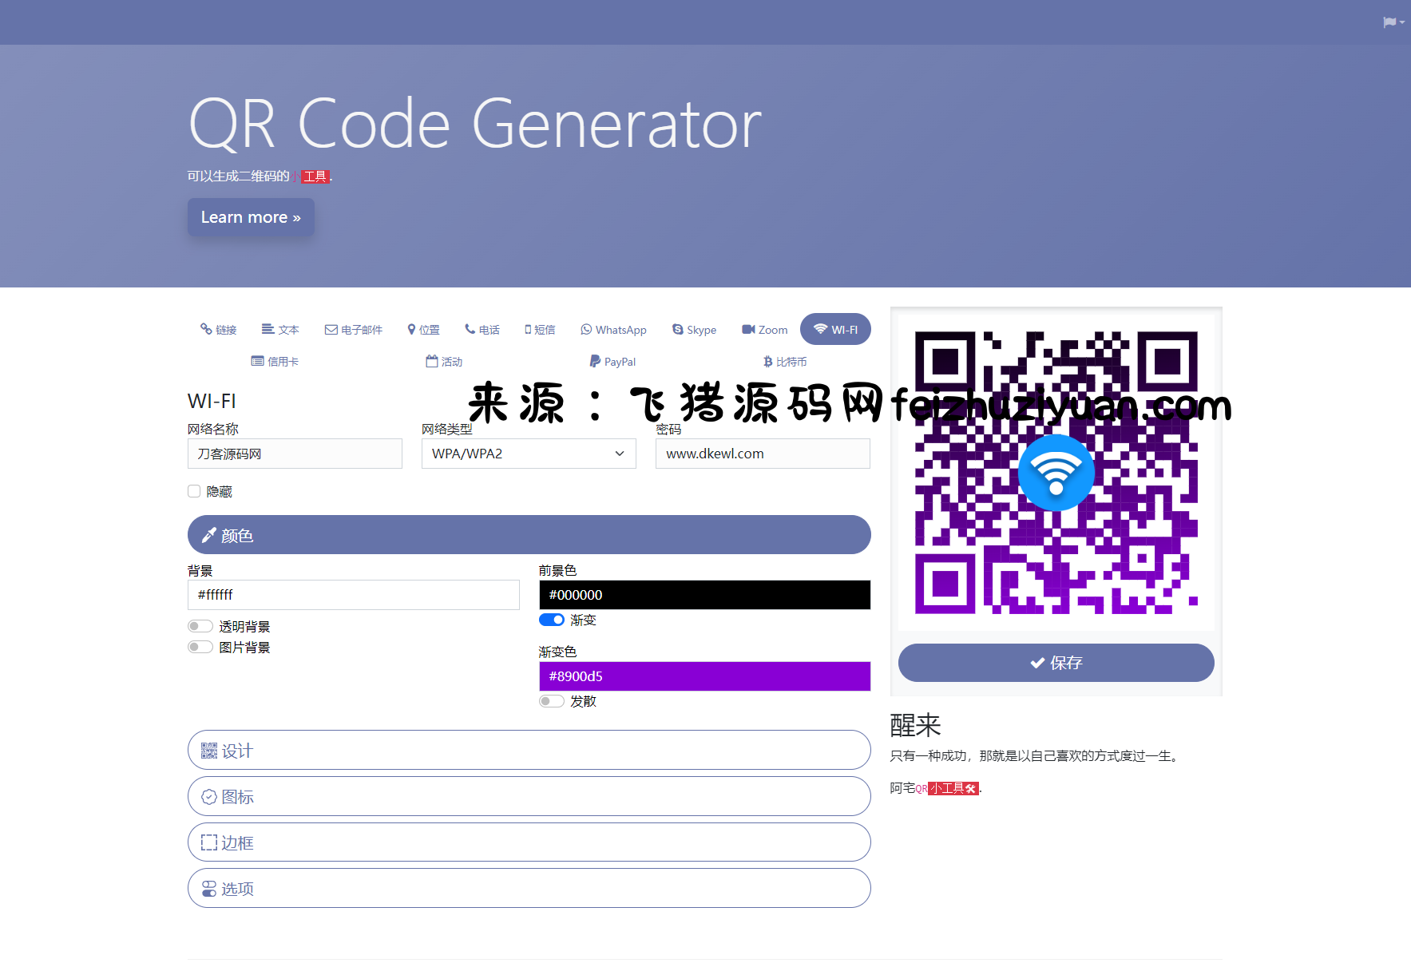Select the 位置 location type

coord(423,330)
